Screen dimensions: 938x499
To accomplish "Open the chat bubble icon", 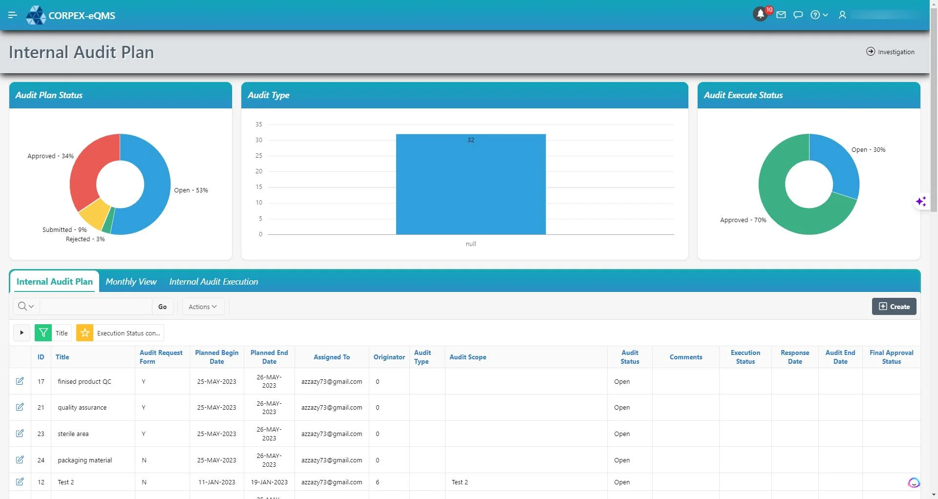I will tap(798, 15).
